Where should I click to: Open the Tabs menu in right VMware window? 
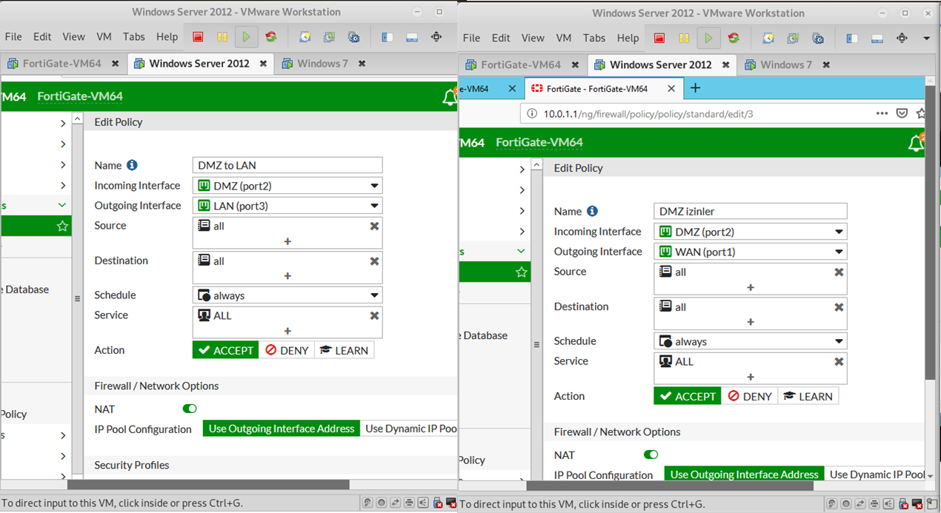click(x=594, y=38)
